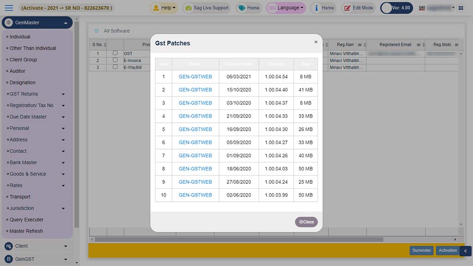Open Query Executer from sidebar
The image size is (473, 266).
point(26,220)
